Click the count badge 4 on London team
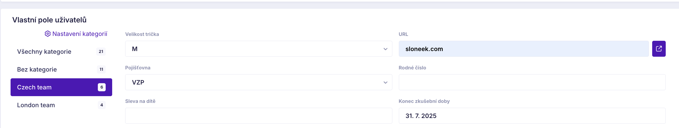 click(102, 105)
